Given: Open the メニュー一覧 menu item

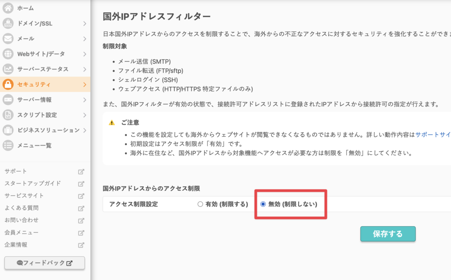Looking at the screenshot, I should (x=34, y=145).
